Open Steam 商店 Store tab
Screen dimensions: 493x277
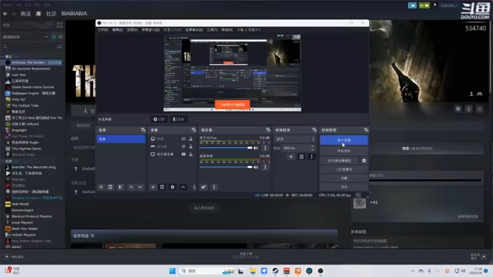coord(25,14)
